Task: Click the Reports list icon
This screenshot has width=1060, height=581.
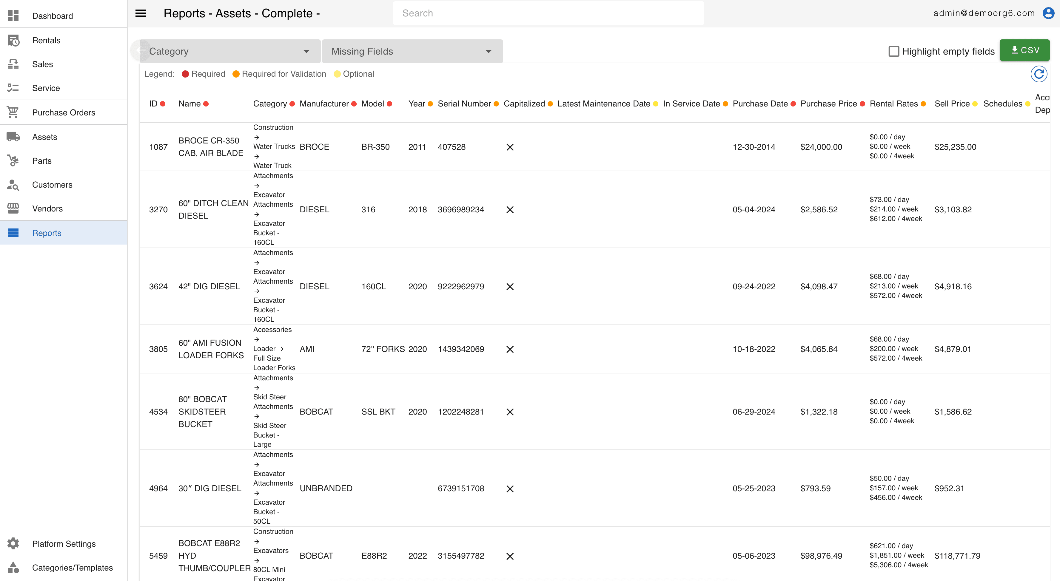Action: pos(13,233)
